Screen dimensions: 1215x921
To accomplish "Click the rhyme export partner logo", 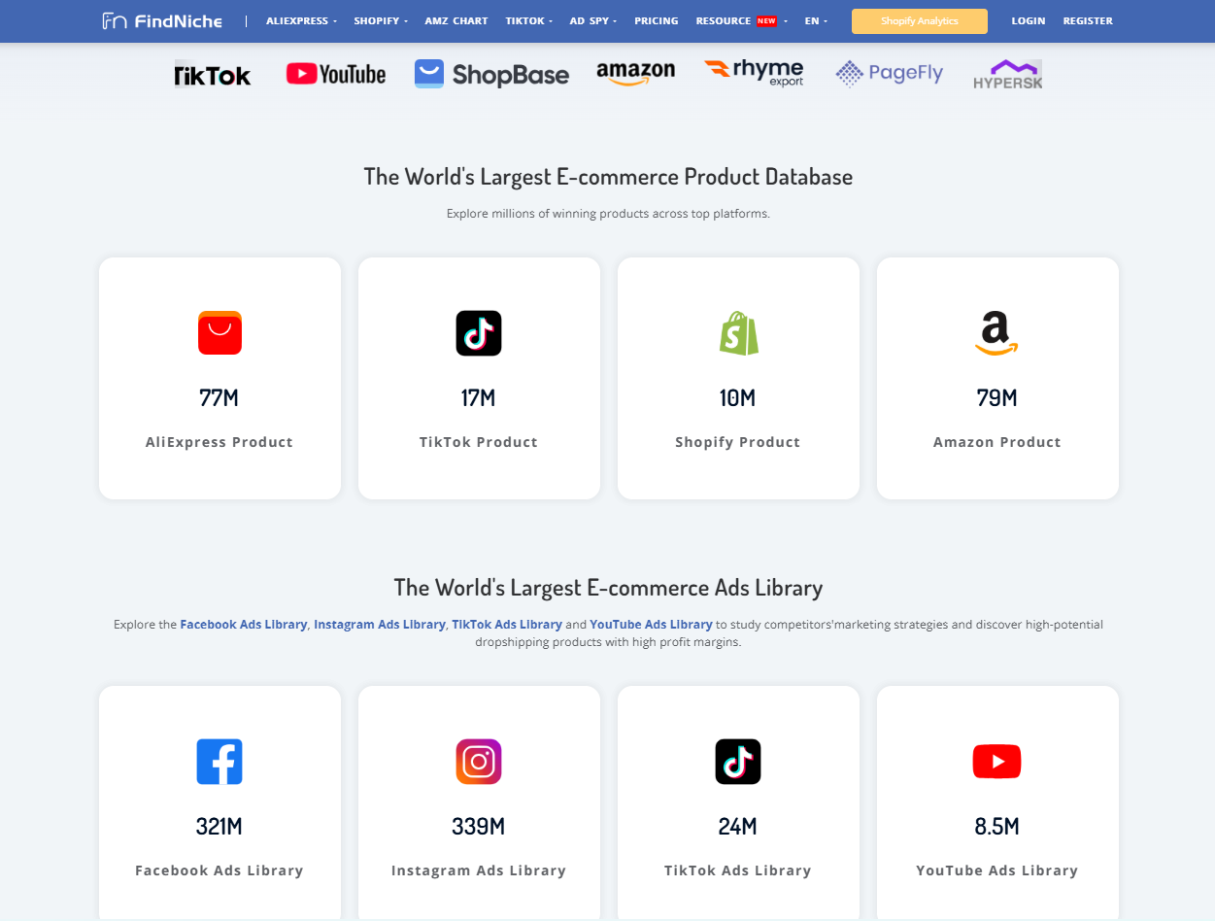I will click(754, 71).
